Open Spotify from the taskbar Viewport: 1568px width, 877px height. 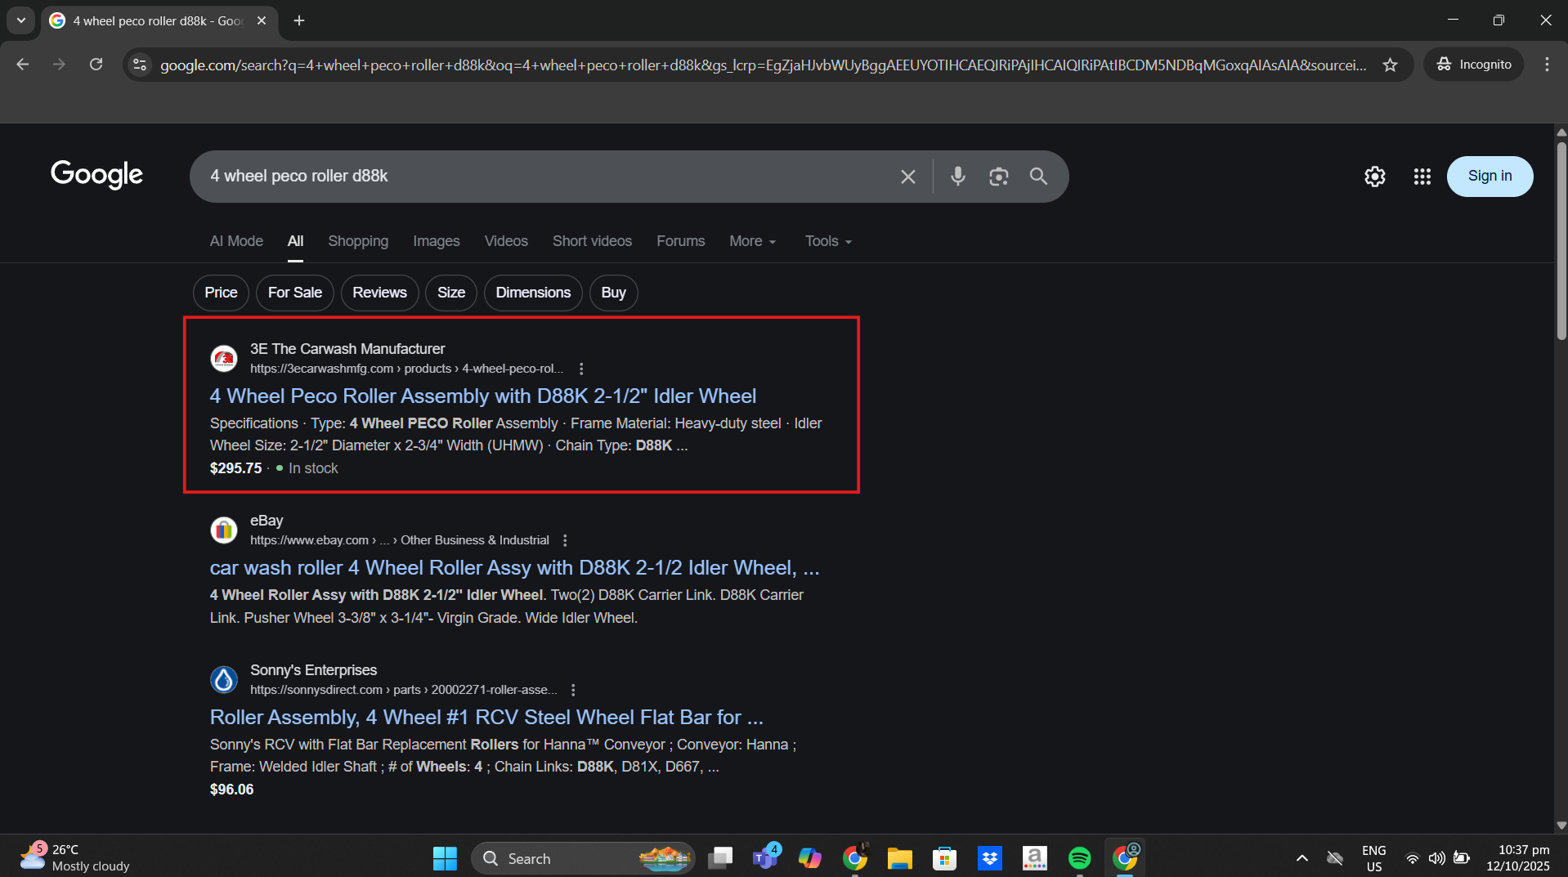[x=1079, y=857]
